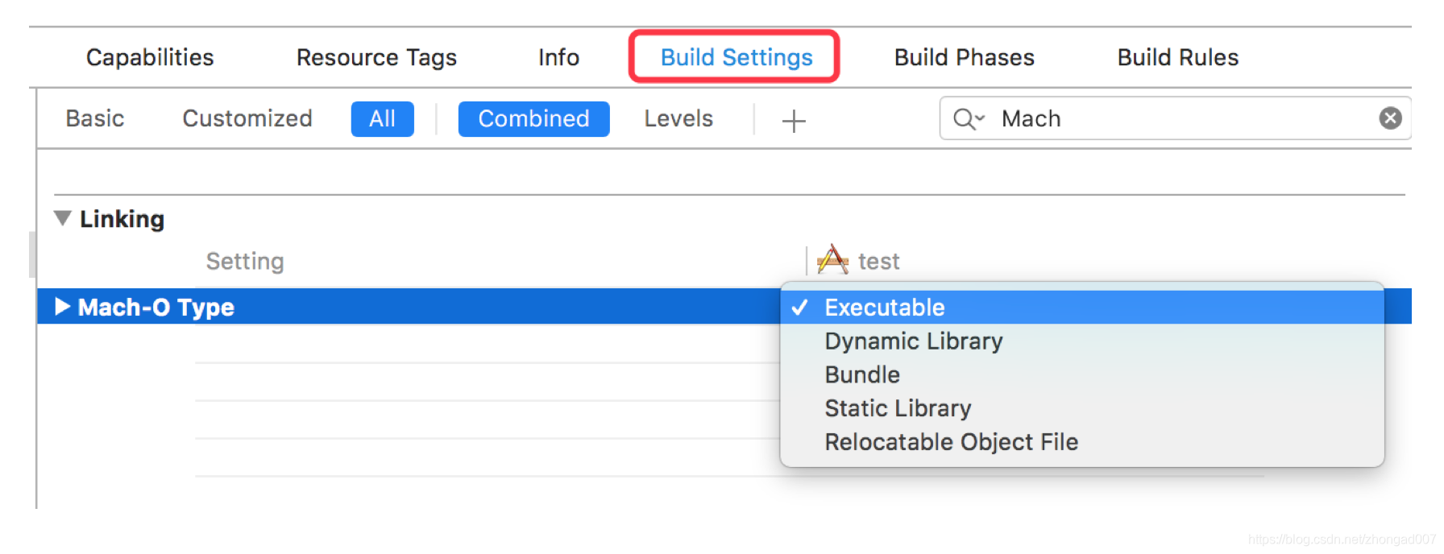Go to the Info tab
The width and height of the screenshot is (1444, 554).
[558, 57]
